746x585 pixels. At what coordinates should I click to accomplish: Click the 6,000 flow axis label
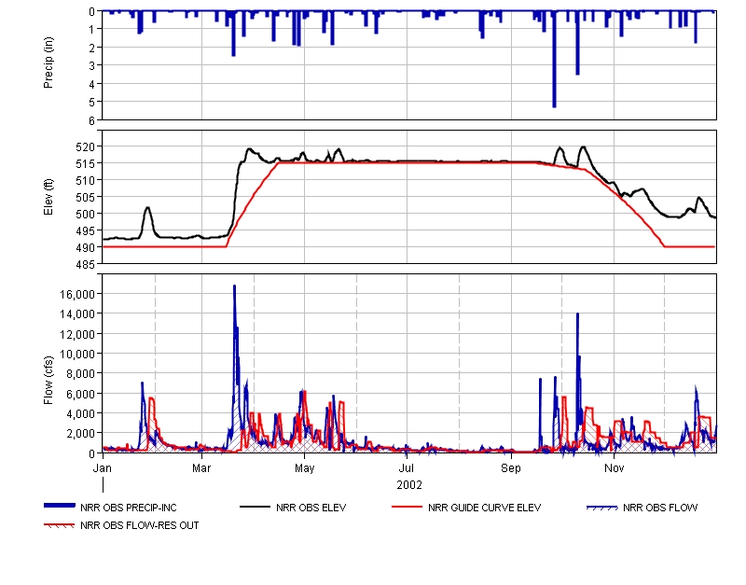[80, 394]
